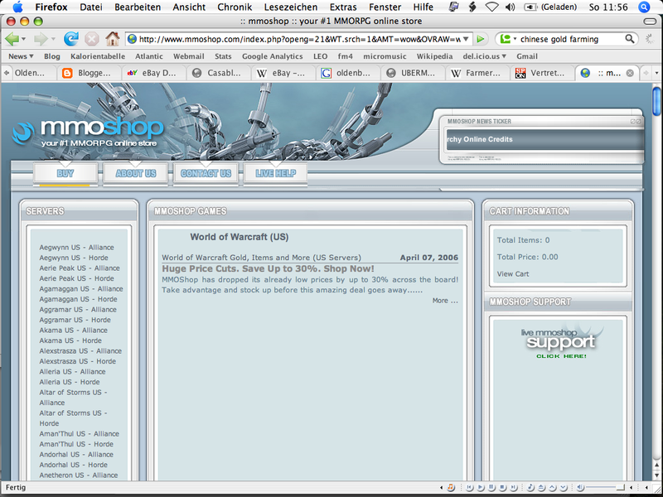This screenshot has height=497, width=663.
Task: Pause playback in status bar player
Action: (x=491, y=488)
